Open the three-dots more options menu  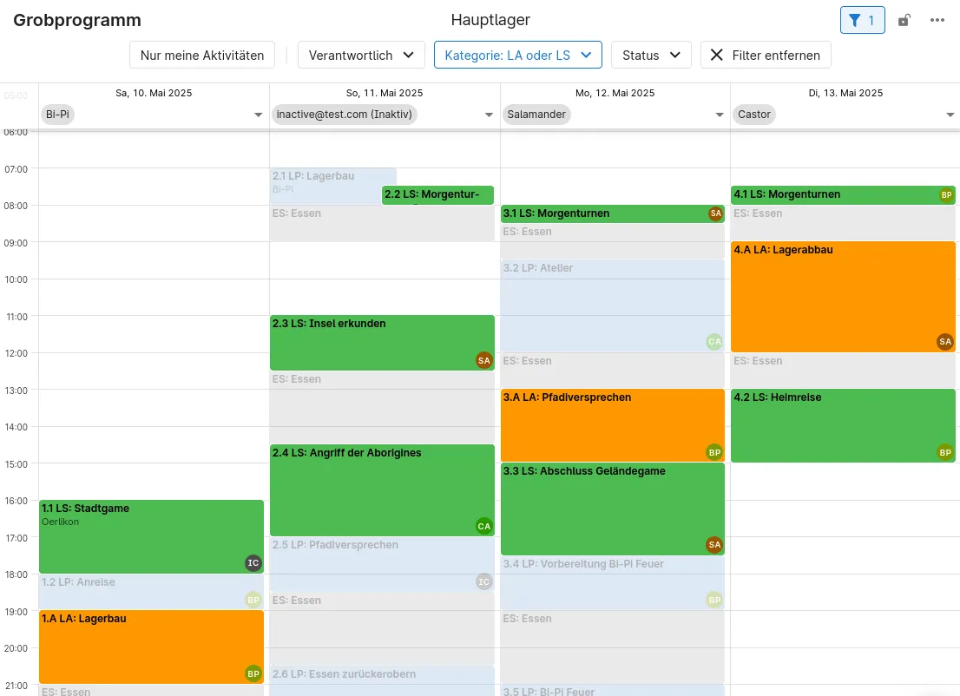937,20
